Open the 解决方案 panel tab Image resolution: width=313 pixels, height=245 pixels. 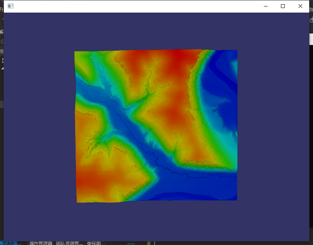[11, 242]
